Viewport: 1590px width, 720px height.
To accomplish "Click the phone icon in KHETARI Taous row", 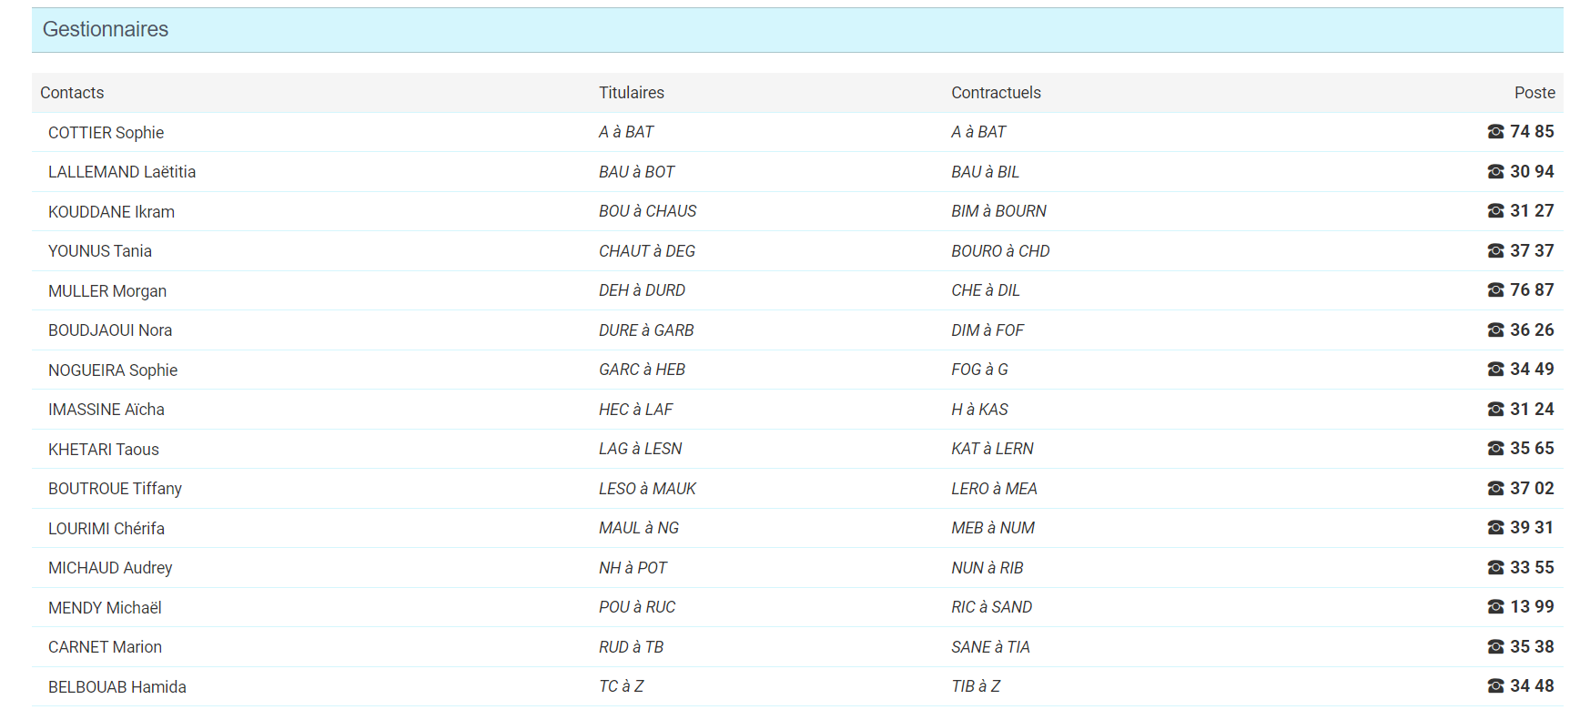I will (1495, 449).
